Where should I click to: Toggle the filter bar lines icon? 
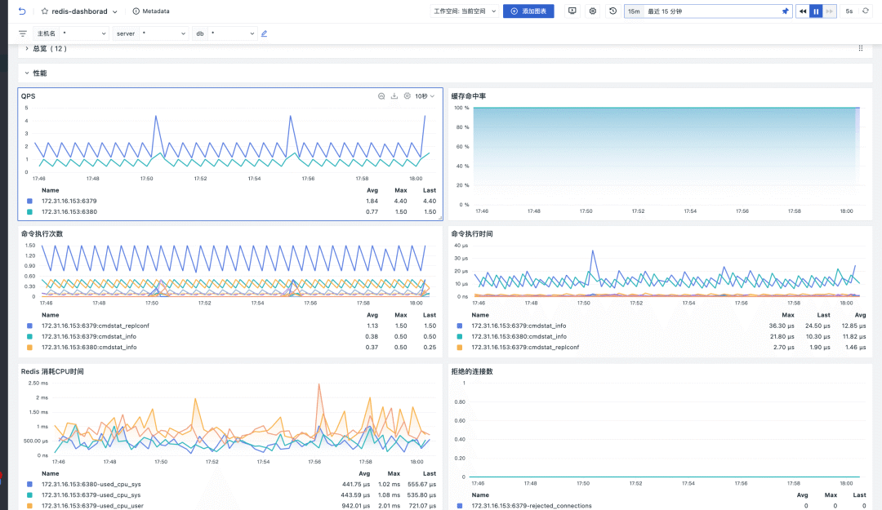[x=23, y=33]
